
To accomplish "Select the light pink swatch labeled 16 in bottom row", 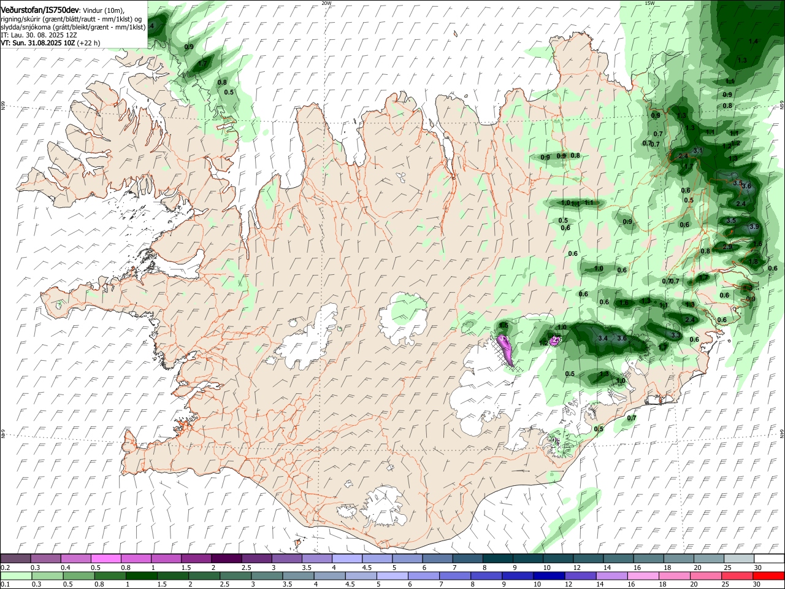I will tap(643, 576).
